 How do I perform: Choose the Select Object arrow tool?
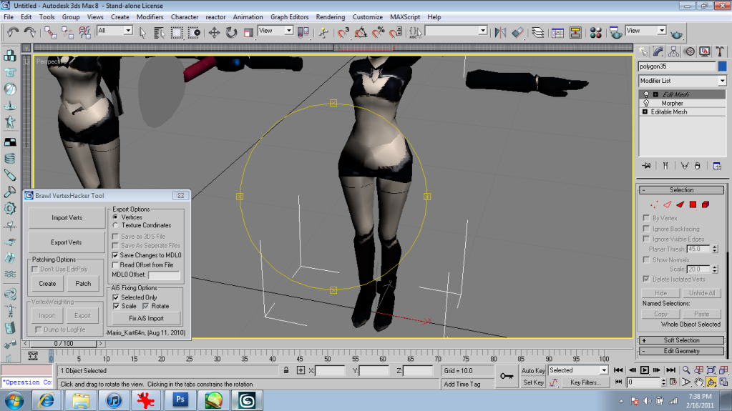[143, 32]
